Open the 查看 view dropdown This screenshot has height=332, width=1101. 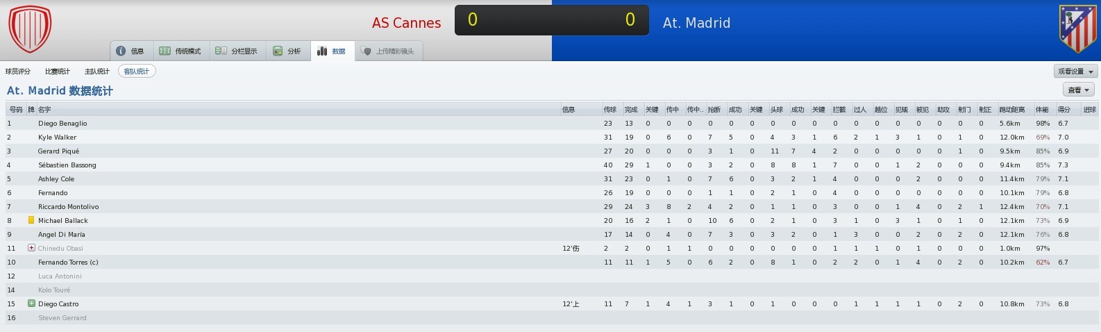point(1079,90)
